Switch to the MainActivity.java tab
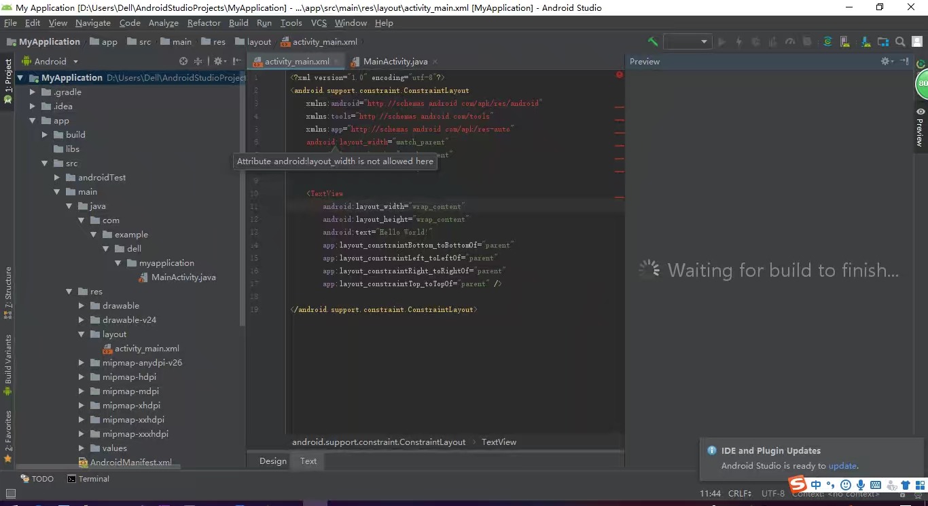Viewport: 928px width, 506px height. [x=395, y=62]
